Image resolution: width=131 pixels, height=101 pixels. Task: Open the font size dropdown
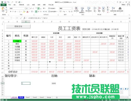(x=29, y=8)
